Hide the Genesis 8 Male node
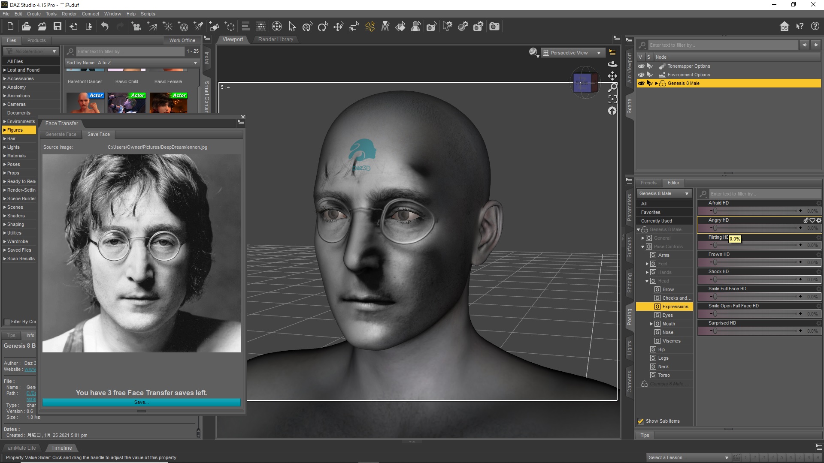The image size is (824, 463). (641, 83)
